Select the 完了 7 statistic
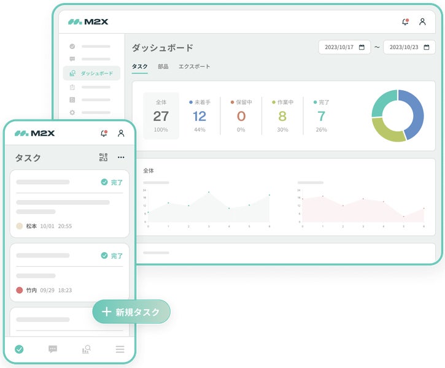445x368 pixels. 321,116
